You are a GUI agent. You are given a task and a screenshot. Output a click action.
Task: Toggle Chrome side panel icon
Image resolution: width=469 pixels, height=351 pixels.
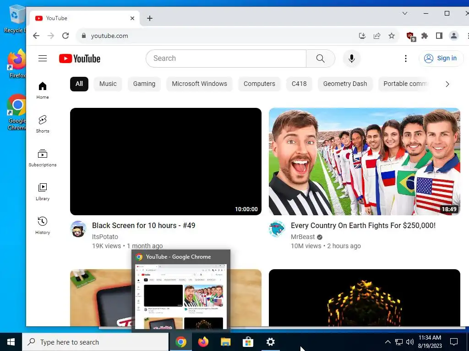point(439,36)
